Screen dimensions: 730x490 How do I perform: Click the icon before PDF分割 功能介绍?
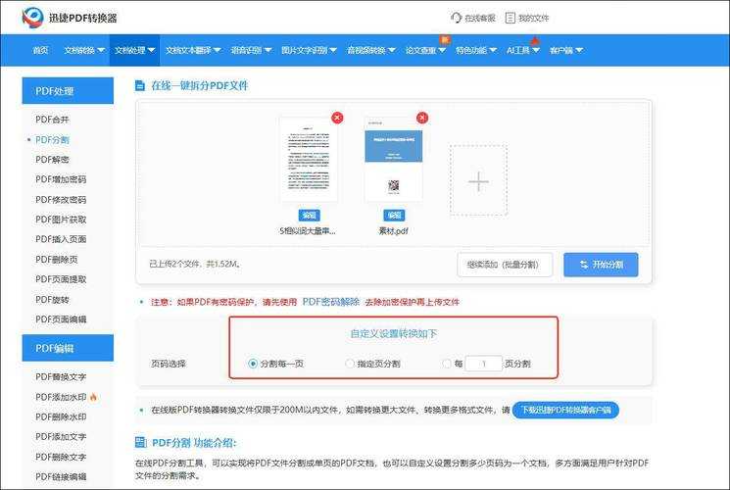pos(140,442)
